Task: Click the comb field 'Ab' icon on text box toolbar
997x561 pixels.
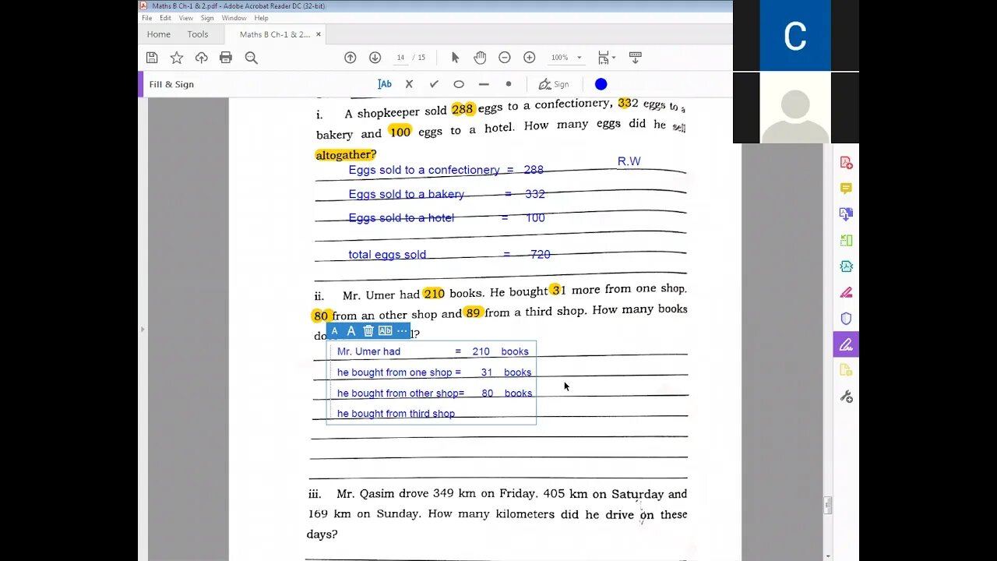Action: click(385, 331)
